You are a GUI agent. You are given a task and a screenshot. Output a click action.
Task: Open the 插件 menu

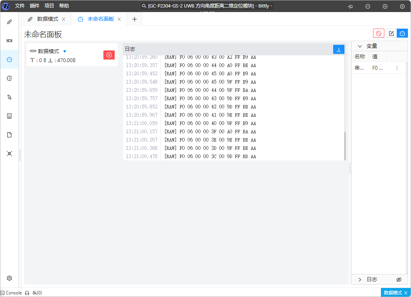(x=35, y=6)
